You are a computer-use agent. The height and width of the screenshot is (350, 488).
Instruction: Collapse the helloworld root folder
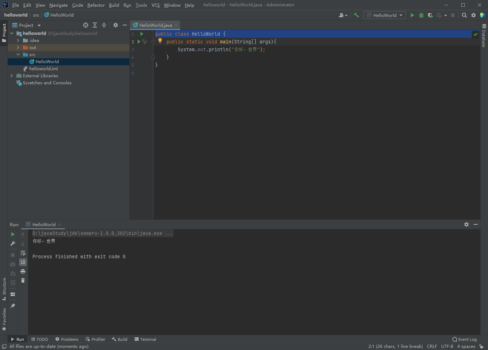12,33
